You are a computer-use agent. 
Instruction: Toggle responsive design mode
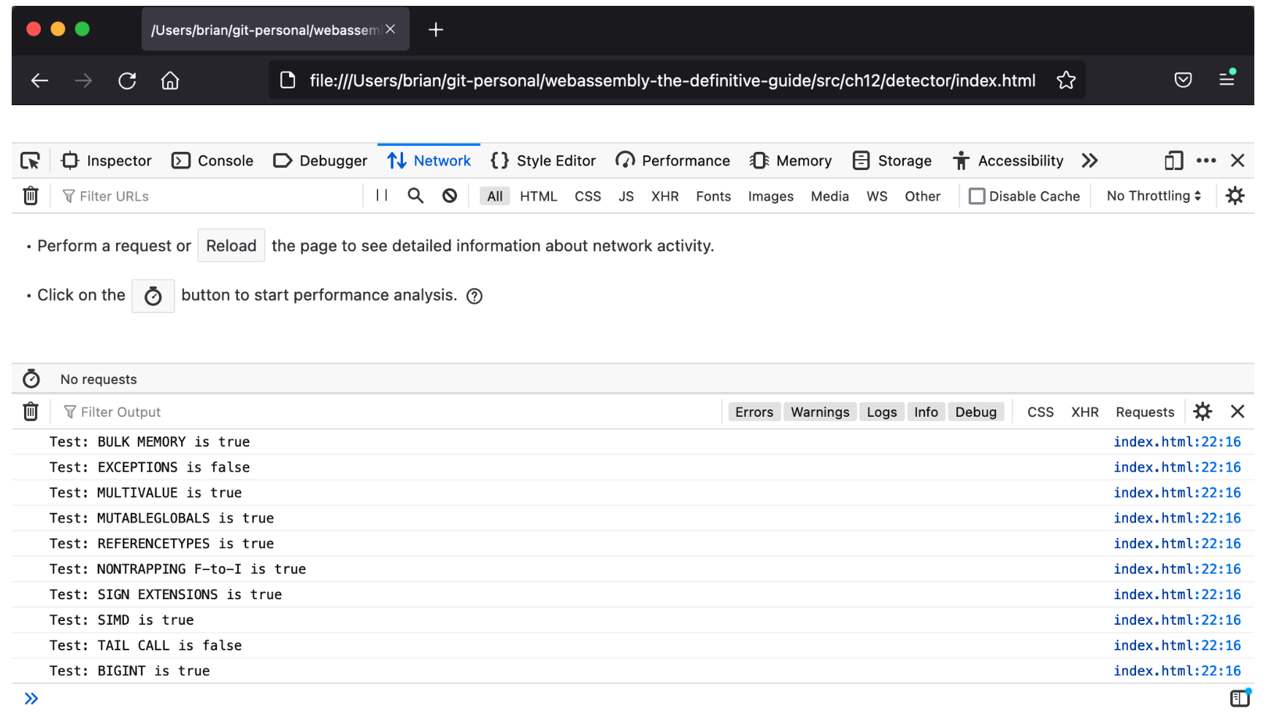point(1173,161)
